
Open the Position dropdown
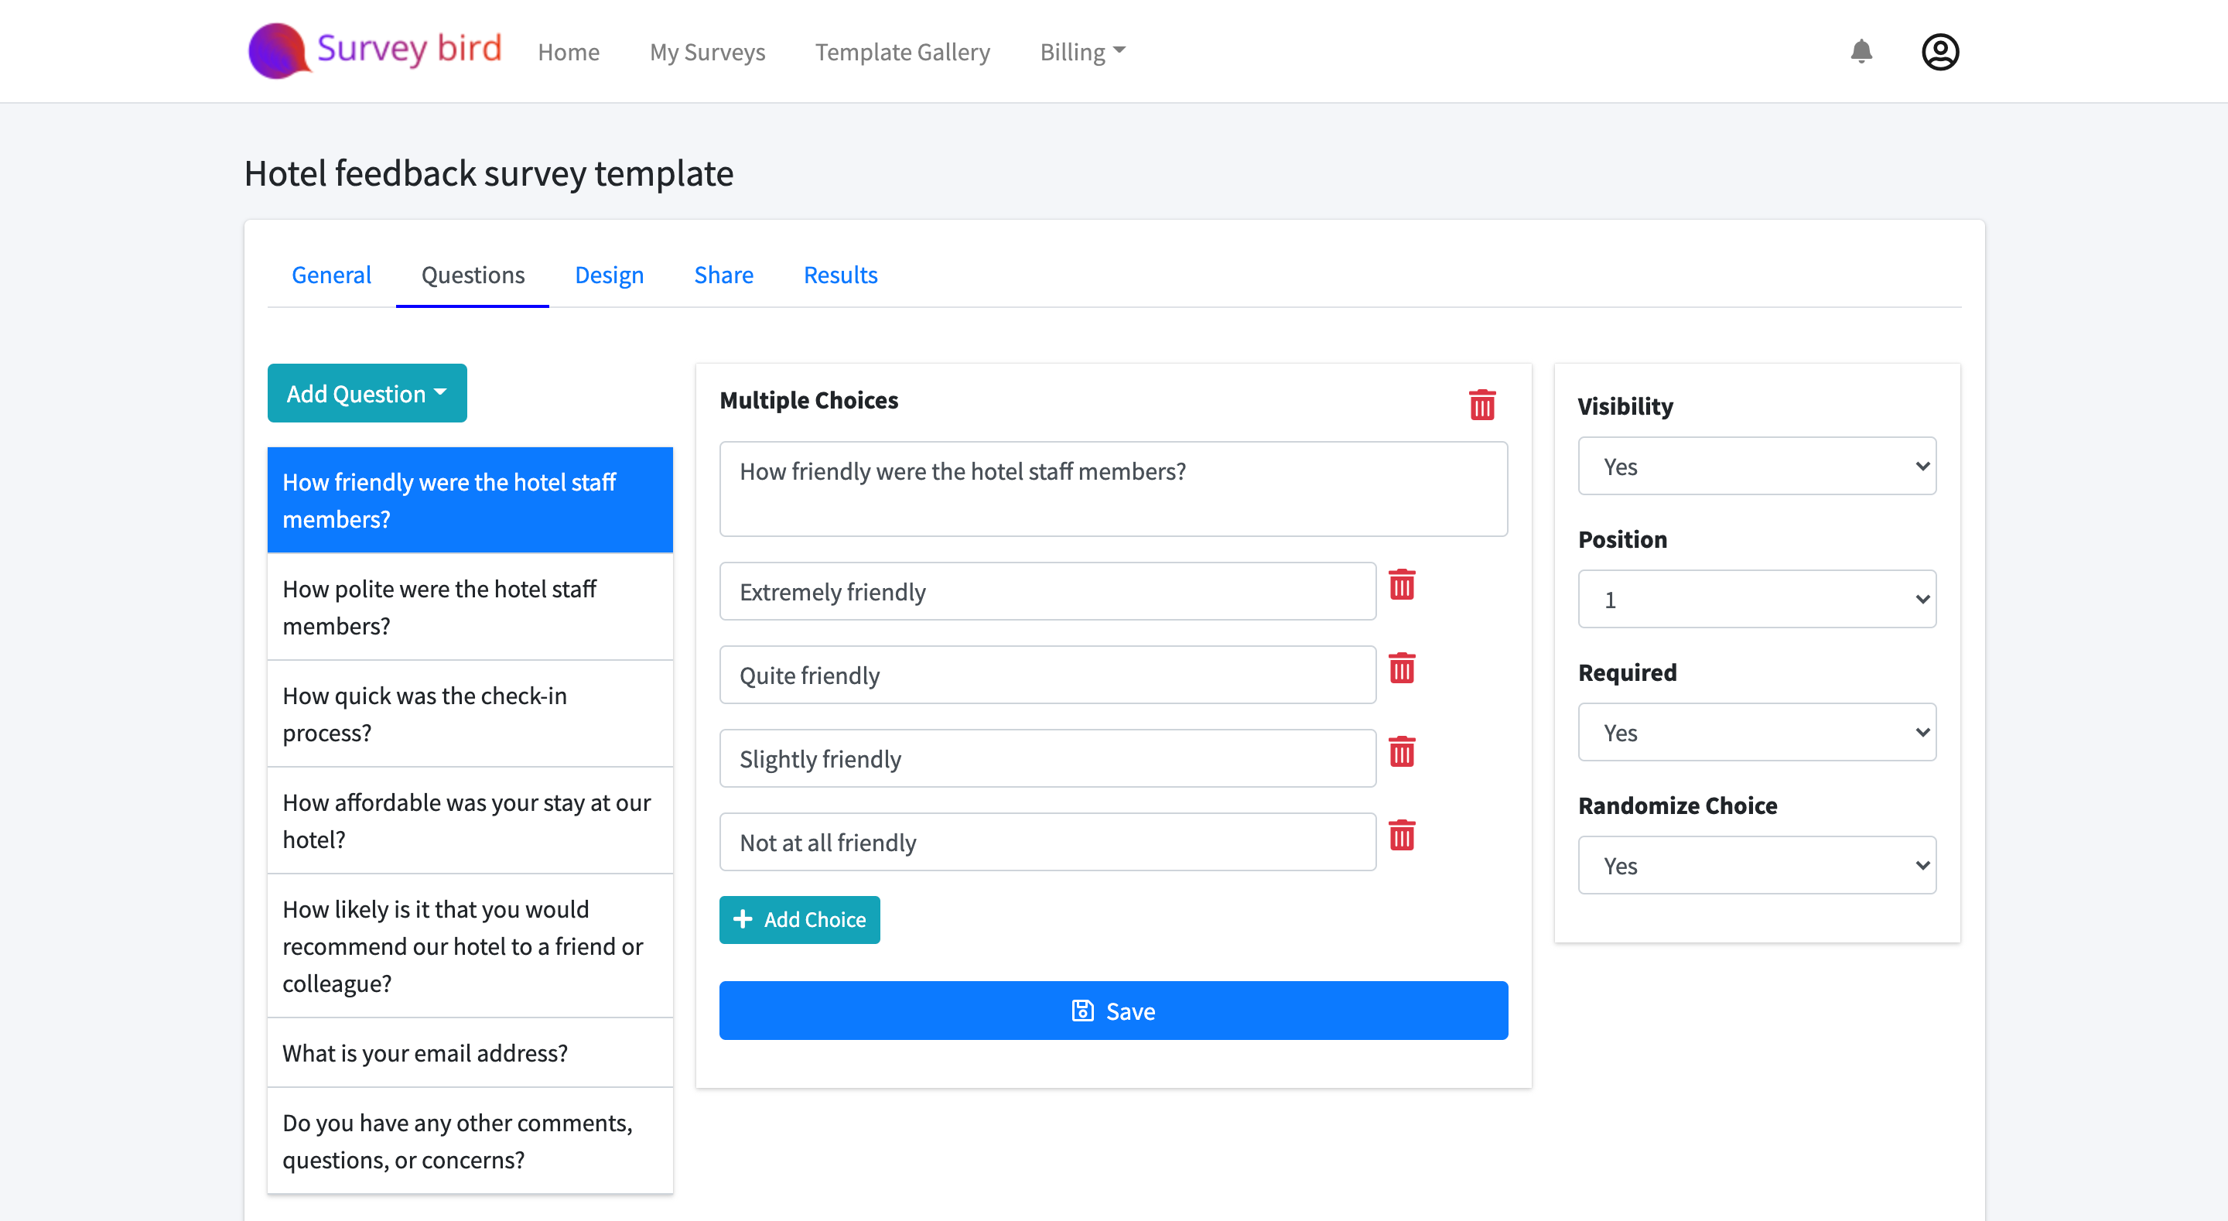pyautogui.click(x=1756, y=600)
